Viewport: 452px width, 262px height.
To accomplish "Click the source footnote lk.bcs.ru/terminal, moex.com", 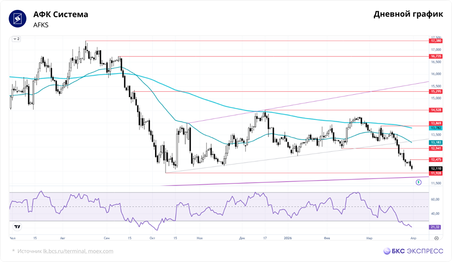I will (78, 251).
